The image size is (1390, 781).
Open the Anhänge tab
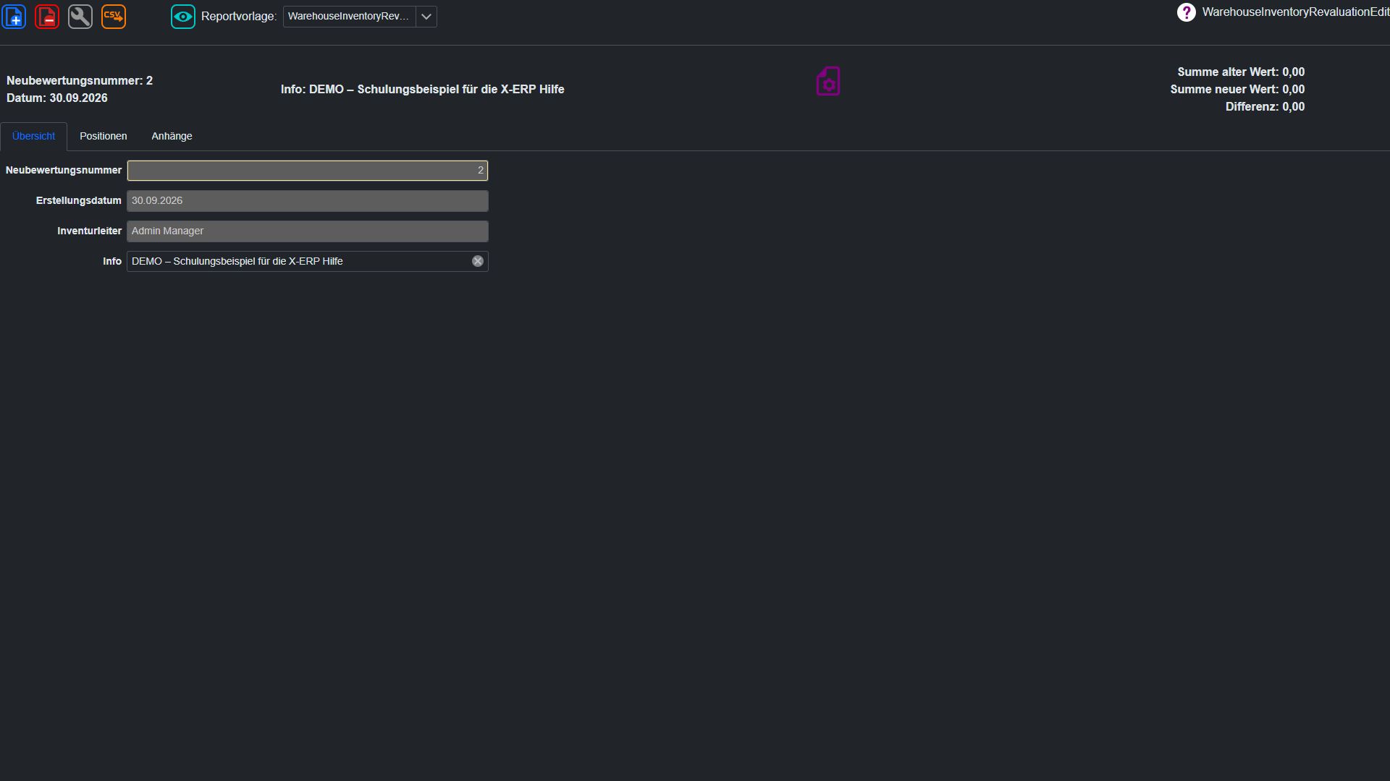pos(172,136)
